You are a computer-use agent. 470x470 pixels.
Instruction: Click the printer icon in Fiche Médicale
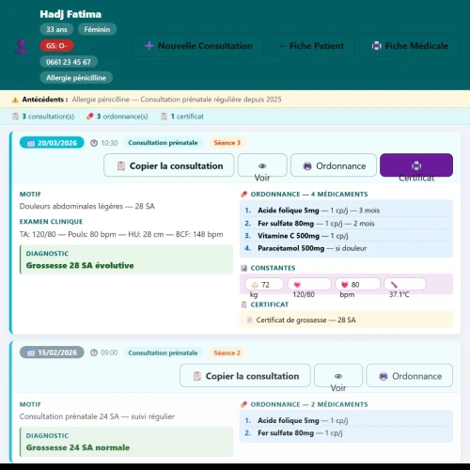pyautogui.click(x=377, y=46)
